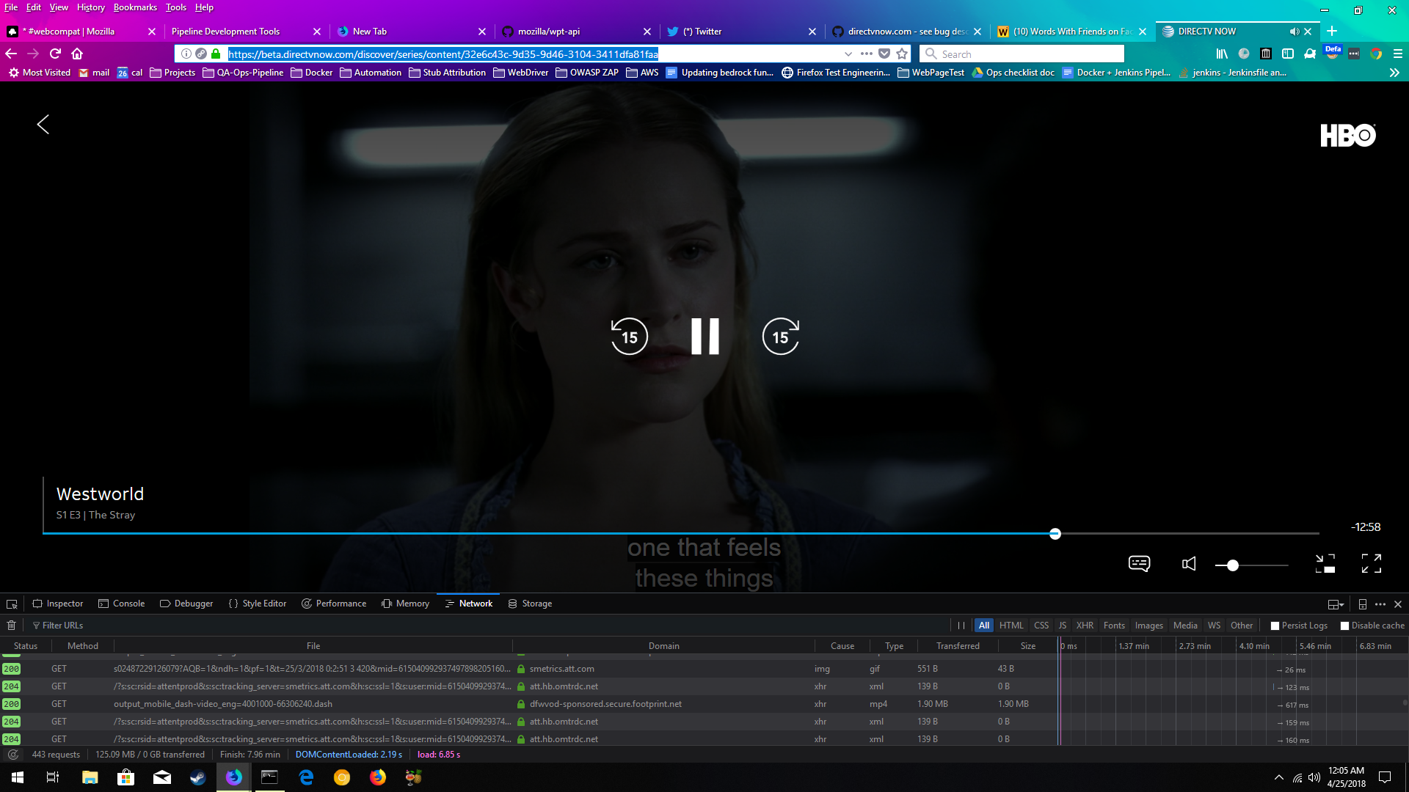The width and height of the screenshot is (1409, 792).
Task: Toggle responsive design mode icon
Action: pyautogui.click(x=1363, y=604)
